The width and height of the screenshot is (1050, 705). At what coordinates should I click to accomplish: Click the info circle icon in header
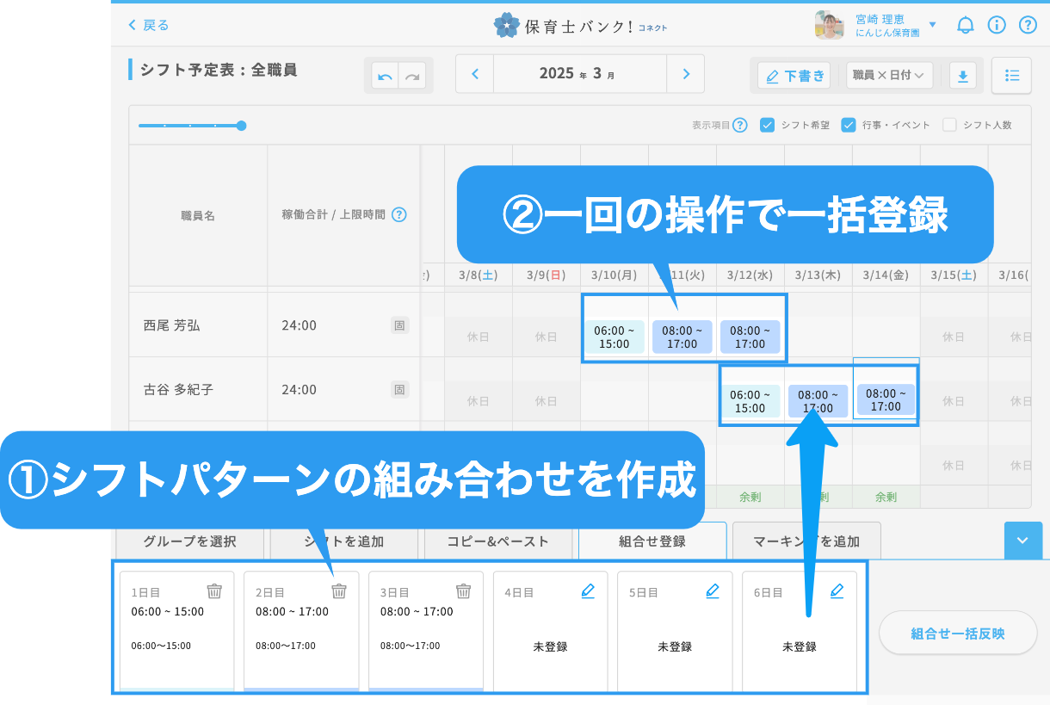pyautogui.click(x=997, y=25)
